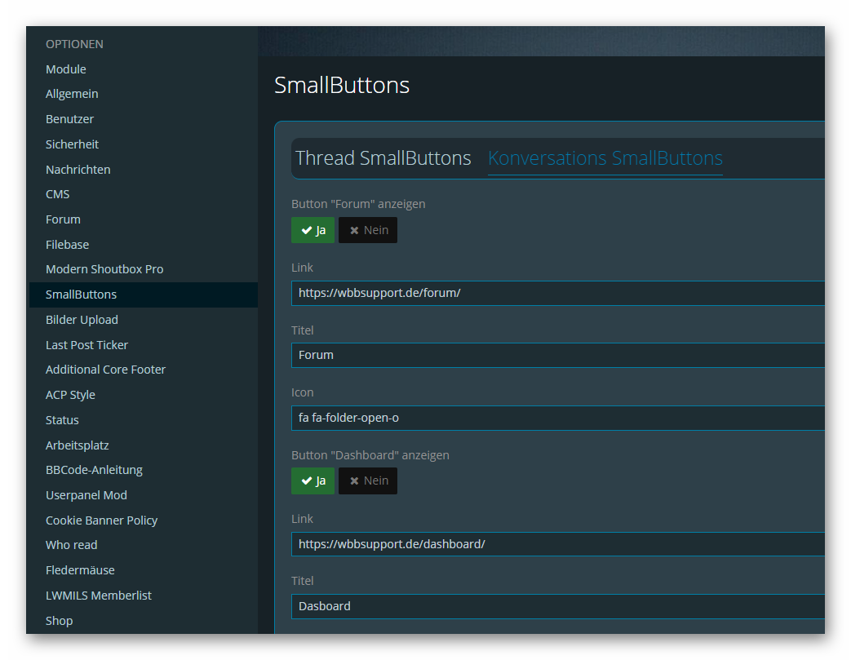Choose Nein for Dashboard button display
The height and width of the screenshot is (660, 851).
(368, 481)
